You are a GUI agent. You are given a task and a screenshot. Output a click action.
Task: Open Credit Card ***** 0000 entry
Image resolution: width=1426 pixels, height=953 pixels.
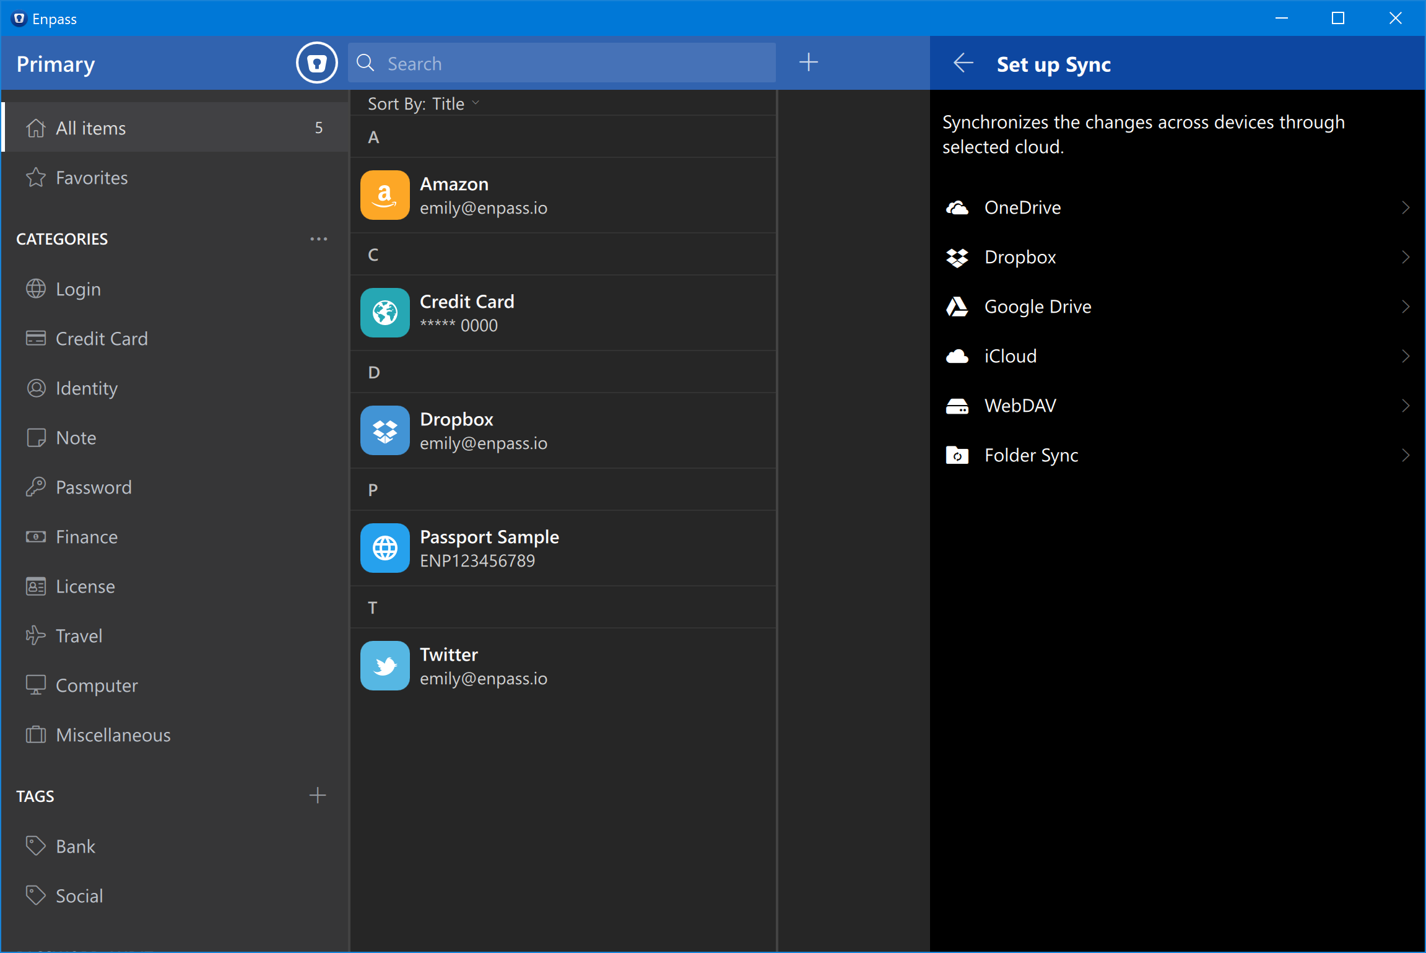563,313
